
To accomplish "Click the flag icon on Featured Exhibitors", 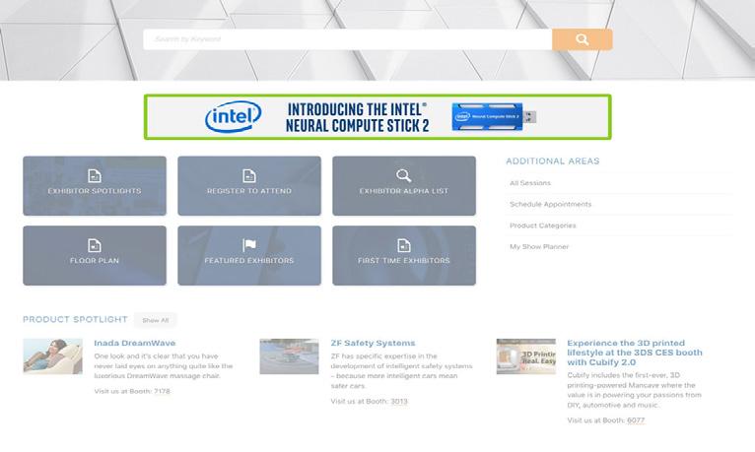I will (x=249, y=246).
